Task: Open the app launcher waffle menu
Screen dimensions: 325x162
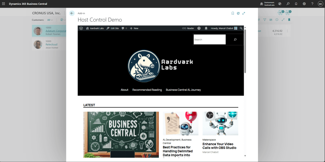Action: point(3,4)
